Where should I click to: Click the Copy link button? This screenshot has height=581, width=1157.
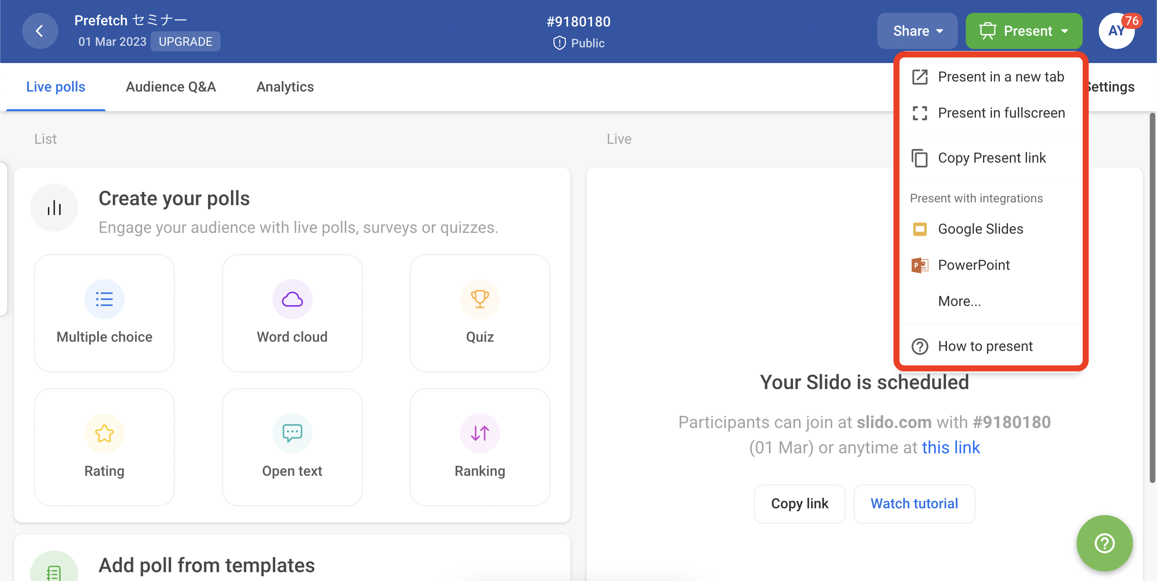(x=799, y=504)
